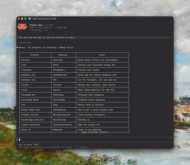Click 'macOS glass effects for wallpapers' pitch
Screen dimensions: 190x165
pos(98,60)
